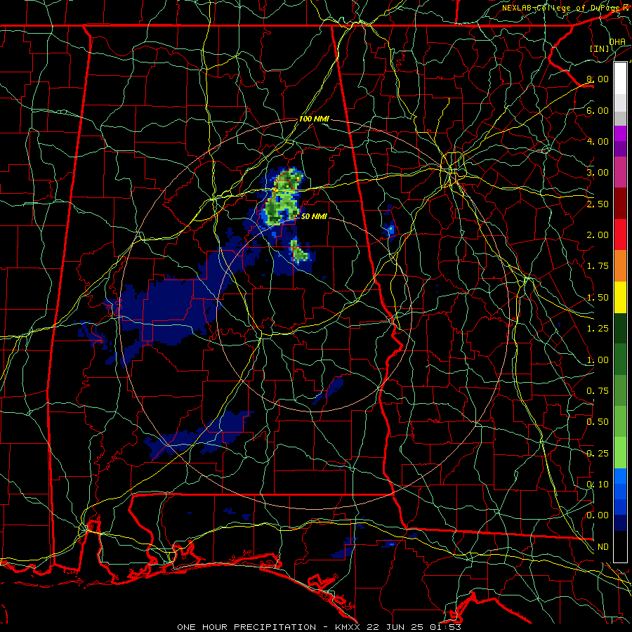Click the 0.10 legend value
Screen dimensions: 632x632
(x=598, y=485)
